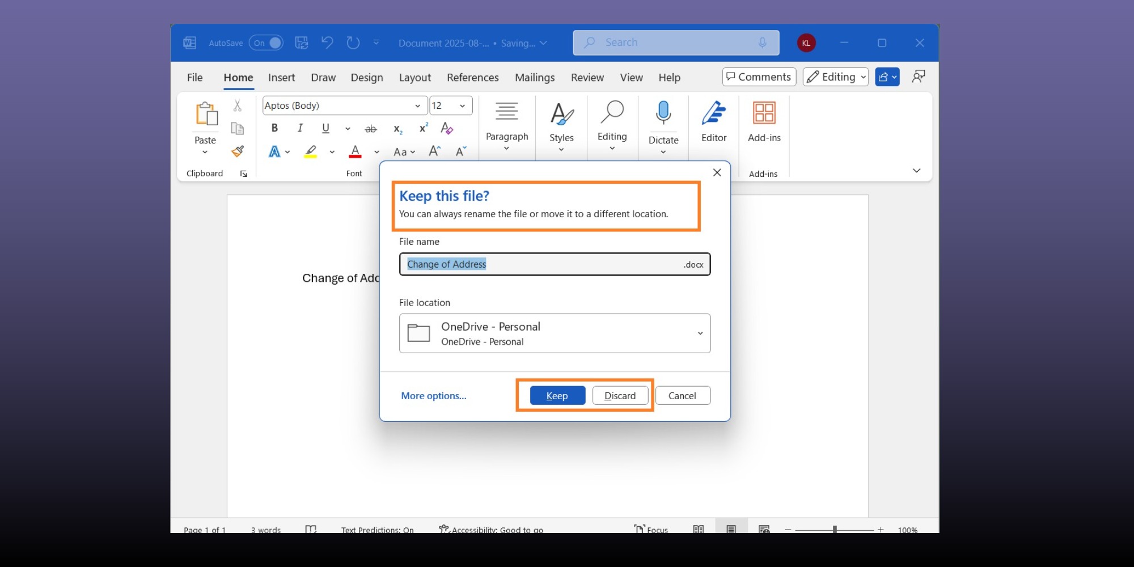Open the Editing mode dropdown
Viewport: 1134px width, 567px height.
(x=836, y=77)
